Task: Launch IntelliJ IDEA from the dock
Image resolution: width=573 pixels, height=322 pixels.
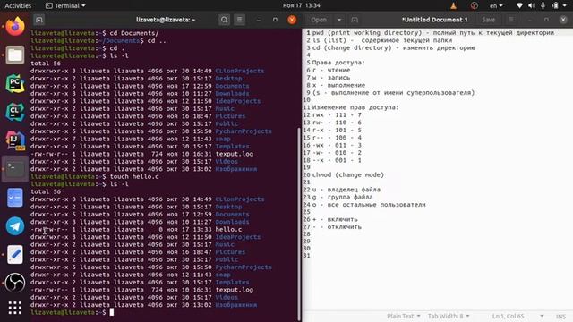Action: [x=15, y=140]
